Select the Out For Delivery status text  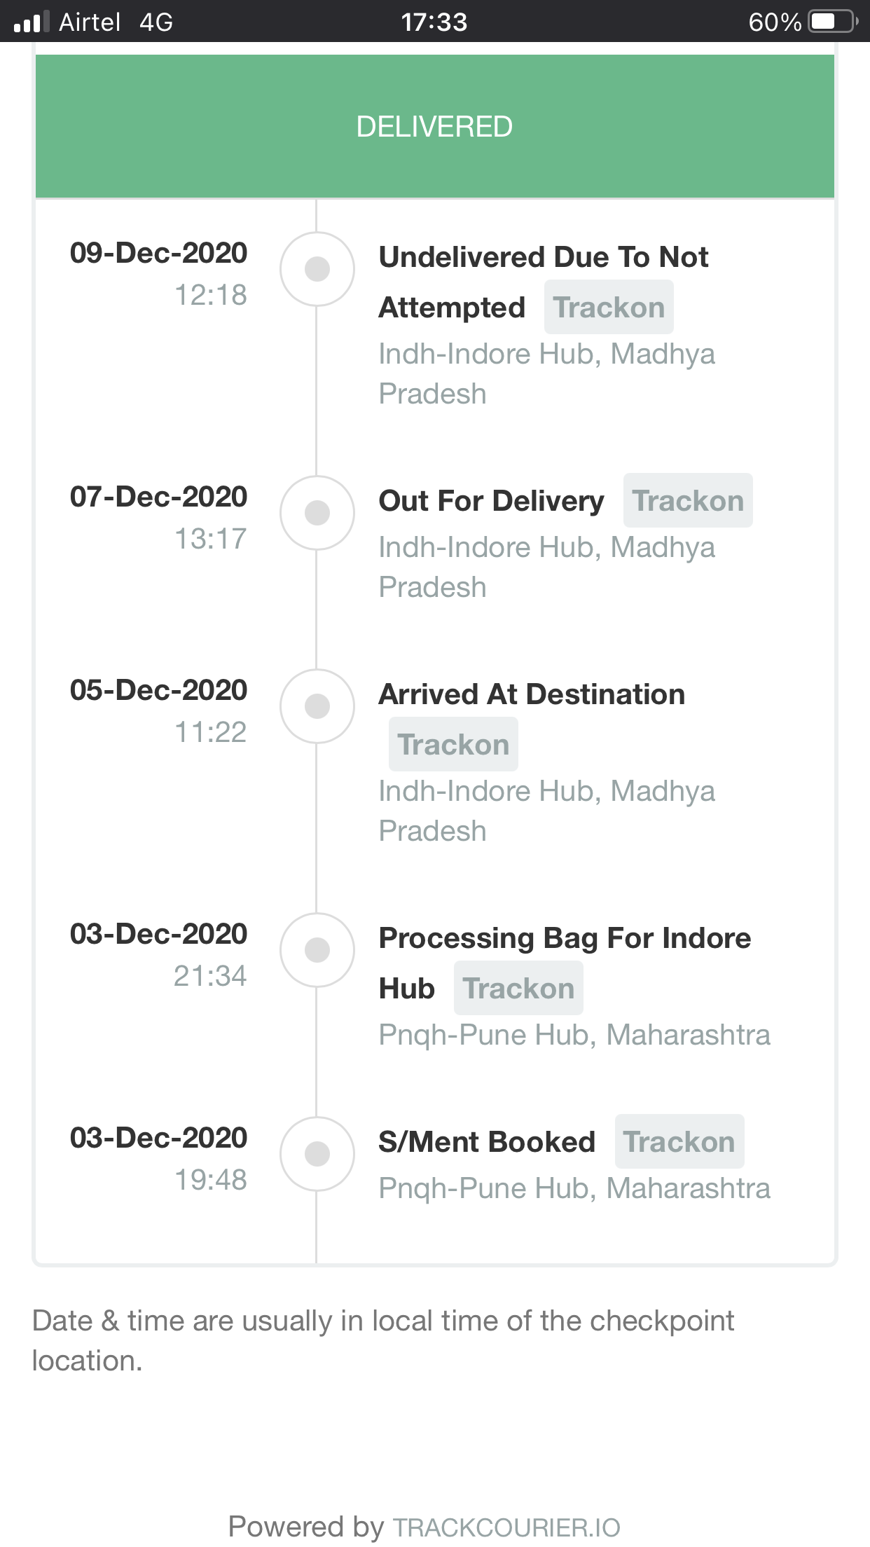tap(491, 501)
